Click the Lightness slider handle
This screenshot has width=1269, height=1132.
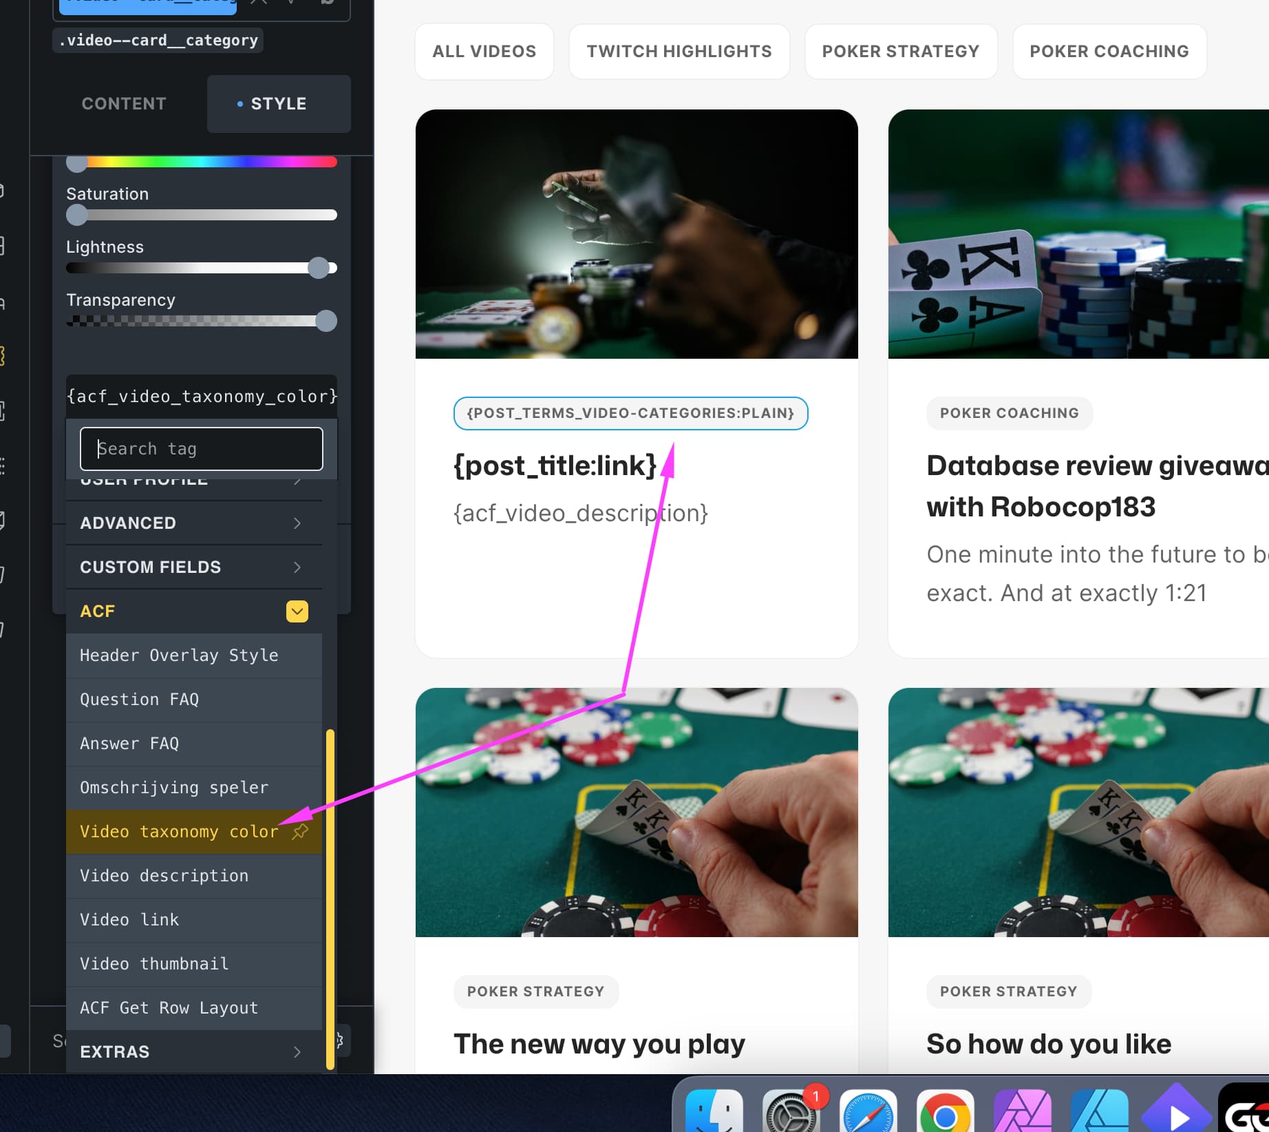[319, 268]
